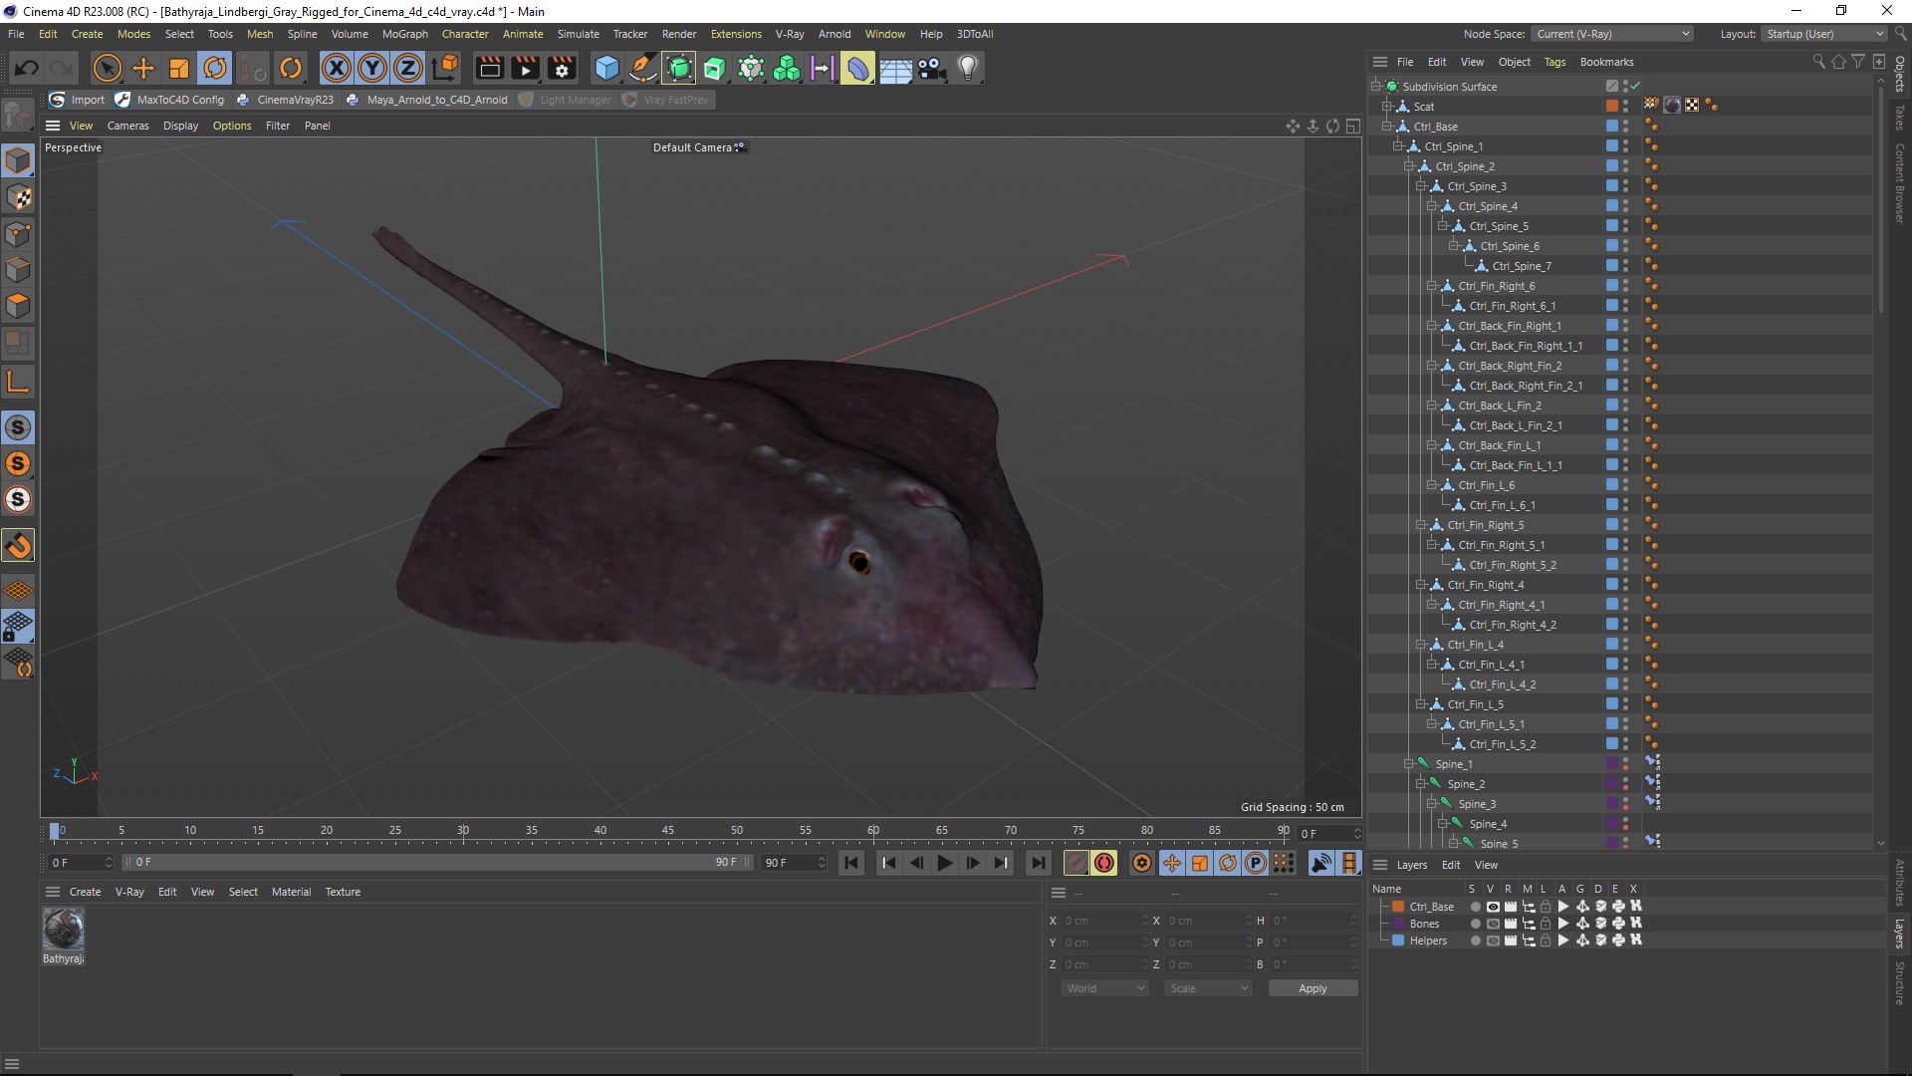Open the Spline Pen tool
The height and width of the screenshot is (1076, 1912).
[643, 68]
